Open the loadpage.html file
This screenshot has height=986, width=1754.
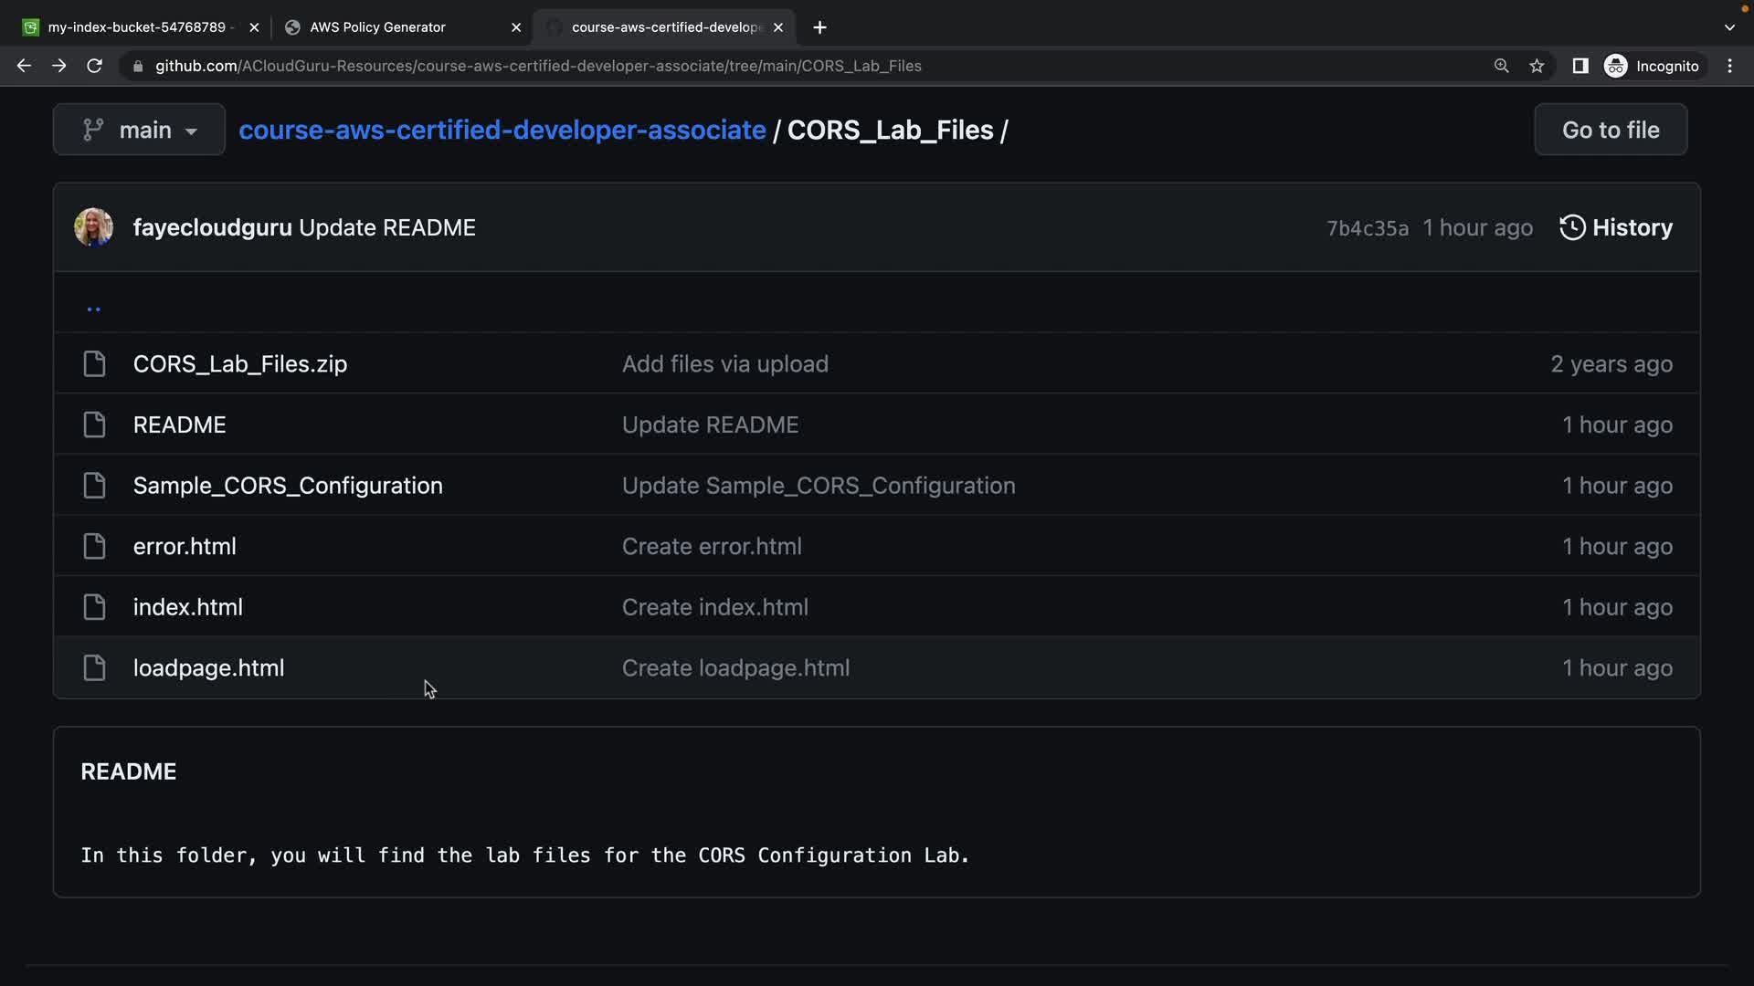[208, 667]
